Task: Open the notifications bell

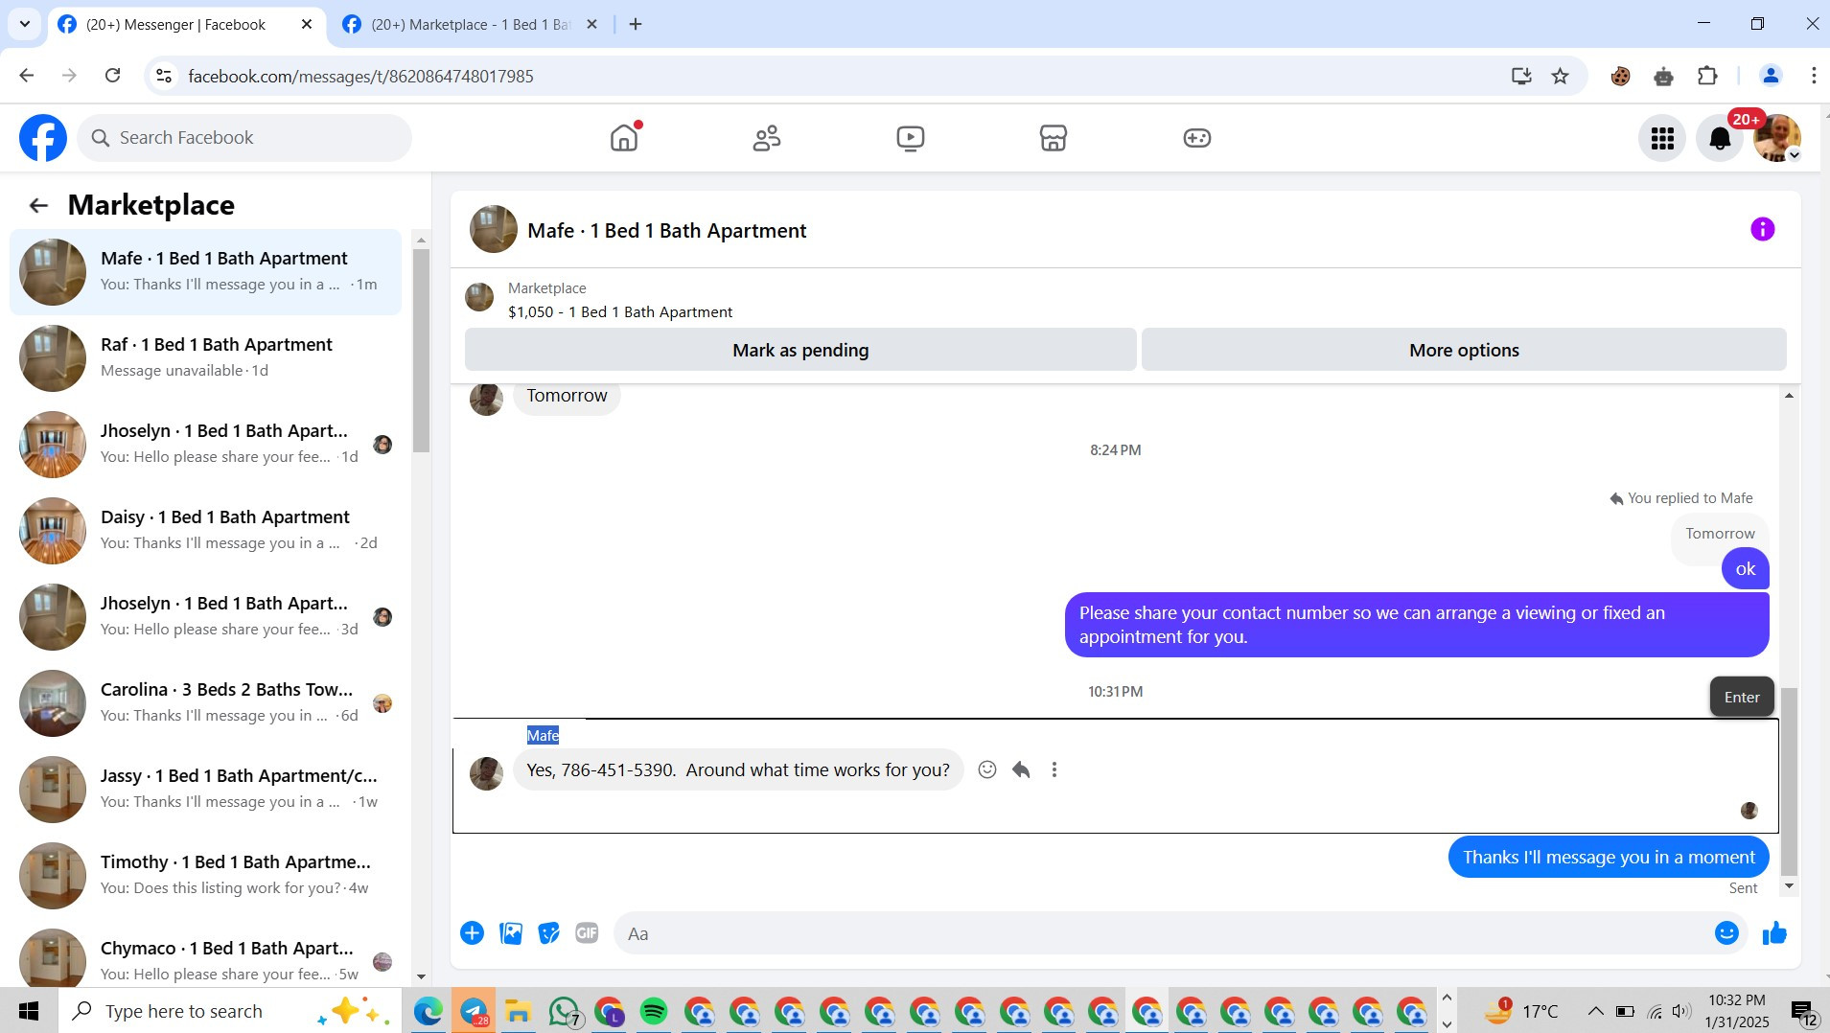Action: [x=1721, y=138]
